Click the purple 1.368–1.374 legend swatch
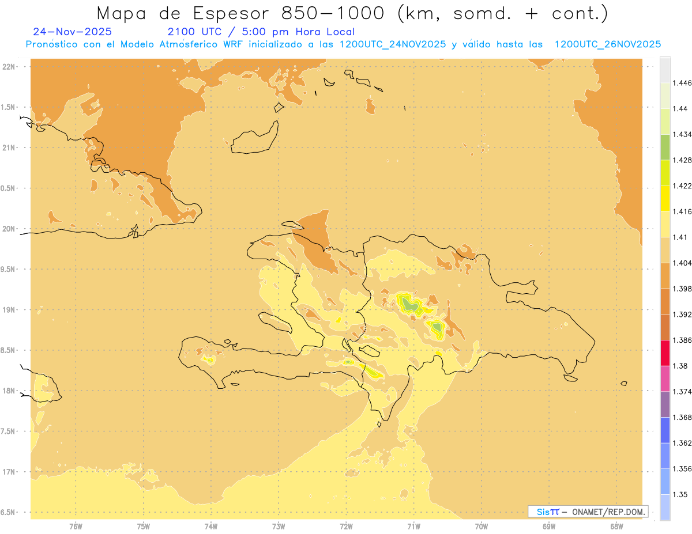 (665, 404)
